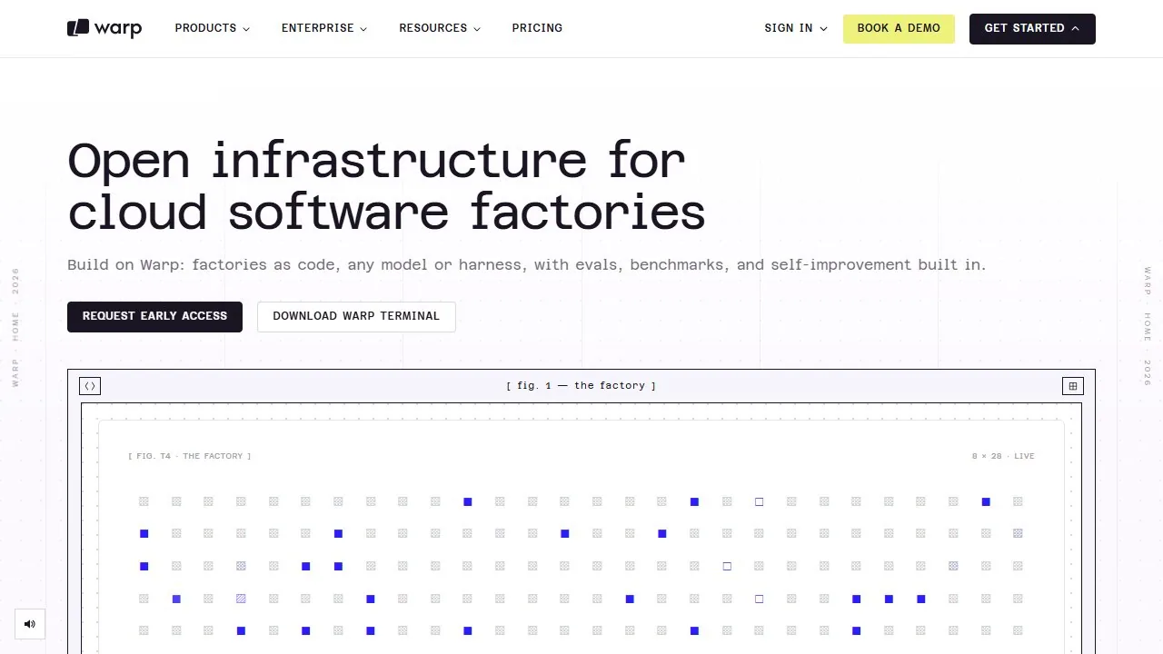Click Request Early Access

click(154, 316)
